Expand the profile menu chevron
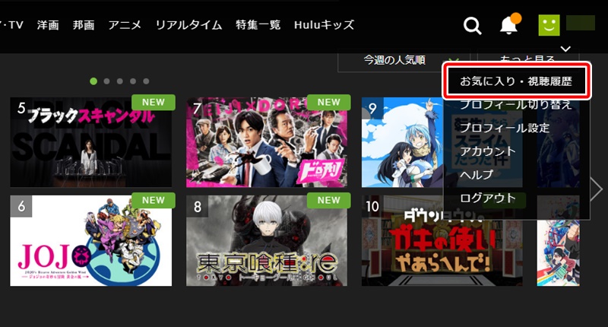Image resolution: width=608 pixels, height=327 pixels. tap(565, 49)
